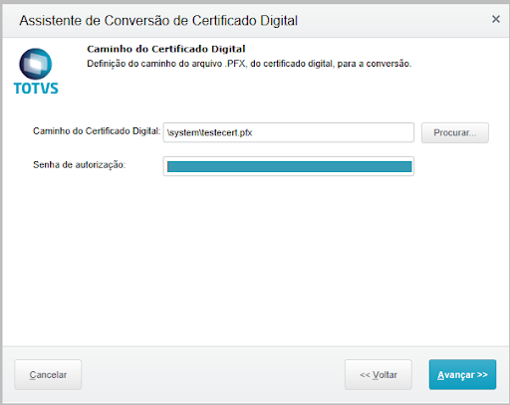Click the 'Definição do caminho do arquivo .PFX' description
The width and height of the screenshot is (510, 405).
[249, 64]
